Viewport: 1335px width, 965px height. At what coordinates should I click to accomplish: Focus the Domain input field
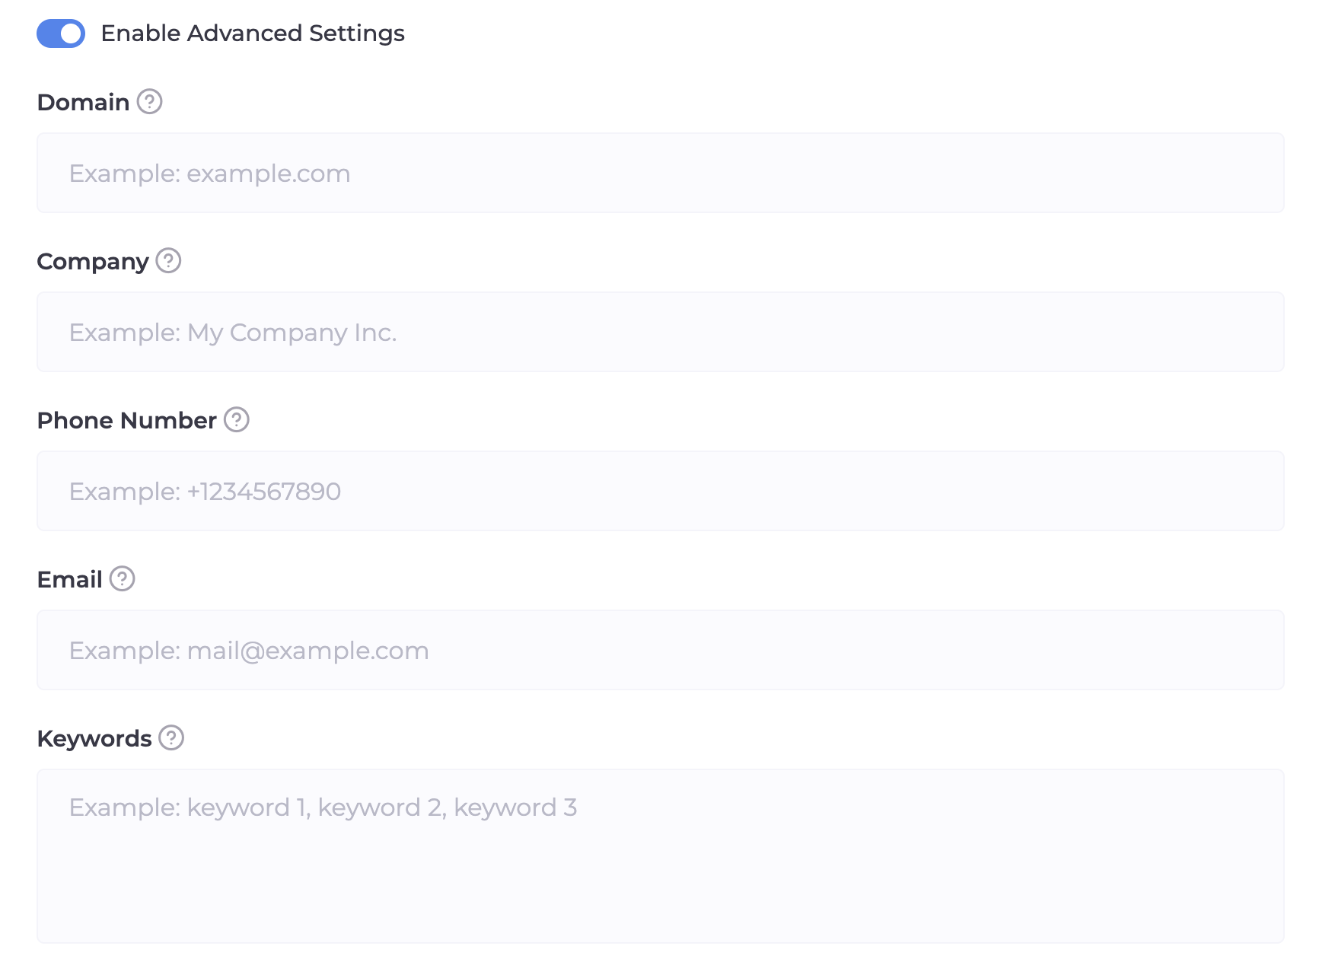coord(660,174)
